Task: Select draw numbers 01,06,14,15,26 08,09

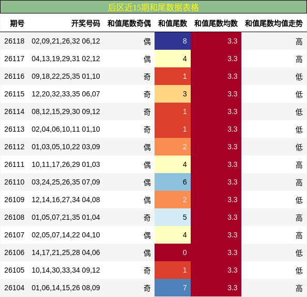Action: click(x=66, y=288)
